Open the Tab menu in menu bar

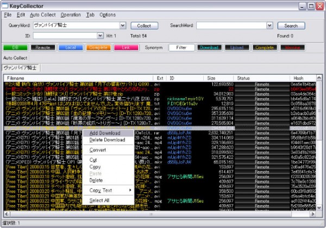click(90, 15)
